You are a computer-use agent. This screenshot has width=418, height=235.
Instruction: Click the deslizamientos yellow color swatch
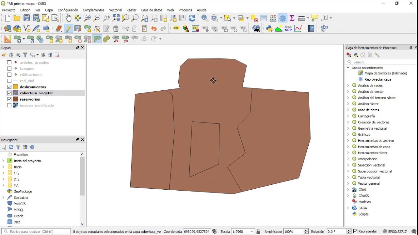[15, 87]
